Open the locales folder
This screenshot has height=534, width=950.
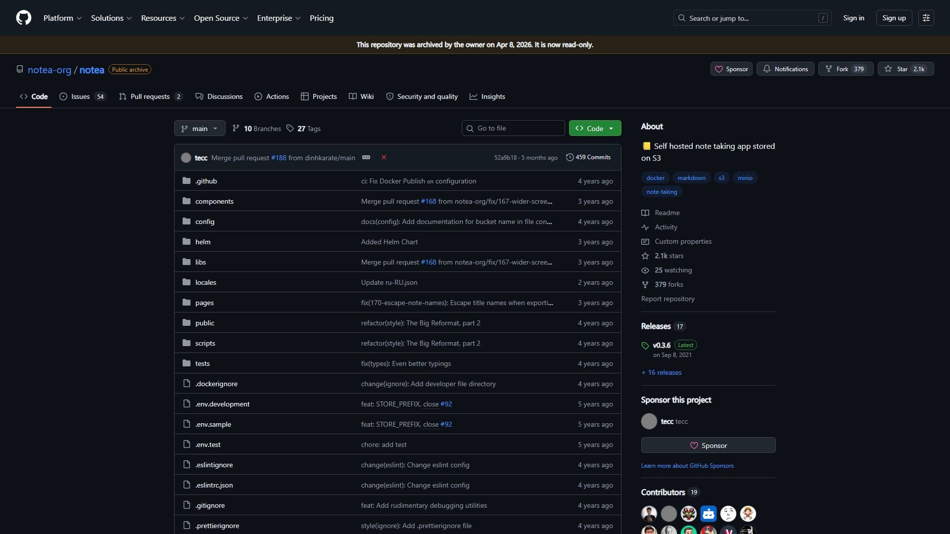206,282
